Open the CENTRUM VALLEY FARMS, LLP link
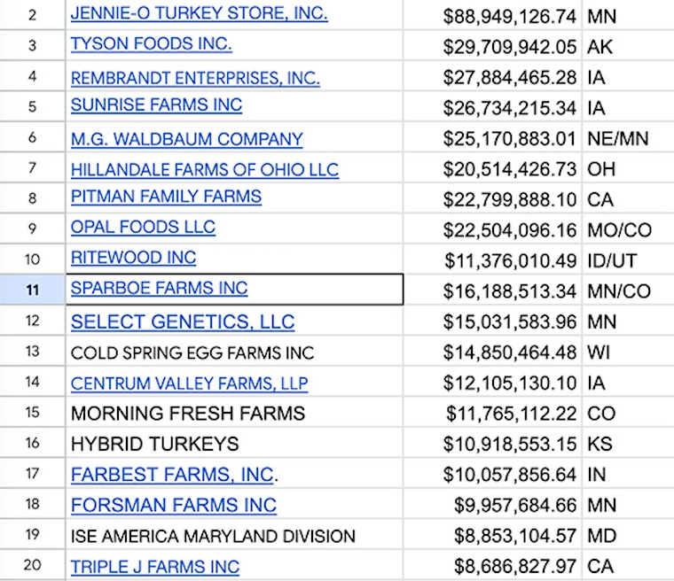The height and width of the screenshot is (581, 674). coord(189,383)
